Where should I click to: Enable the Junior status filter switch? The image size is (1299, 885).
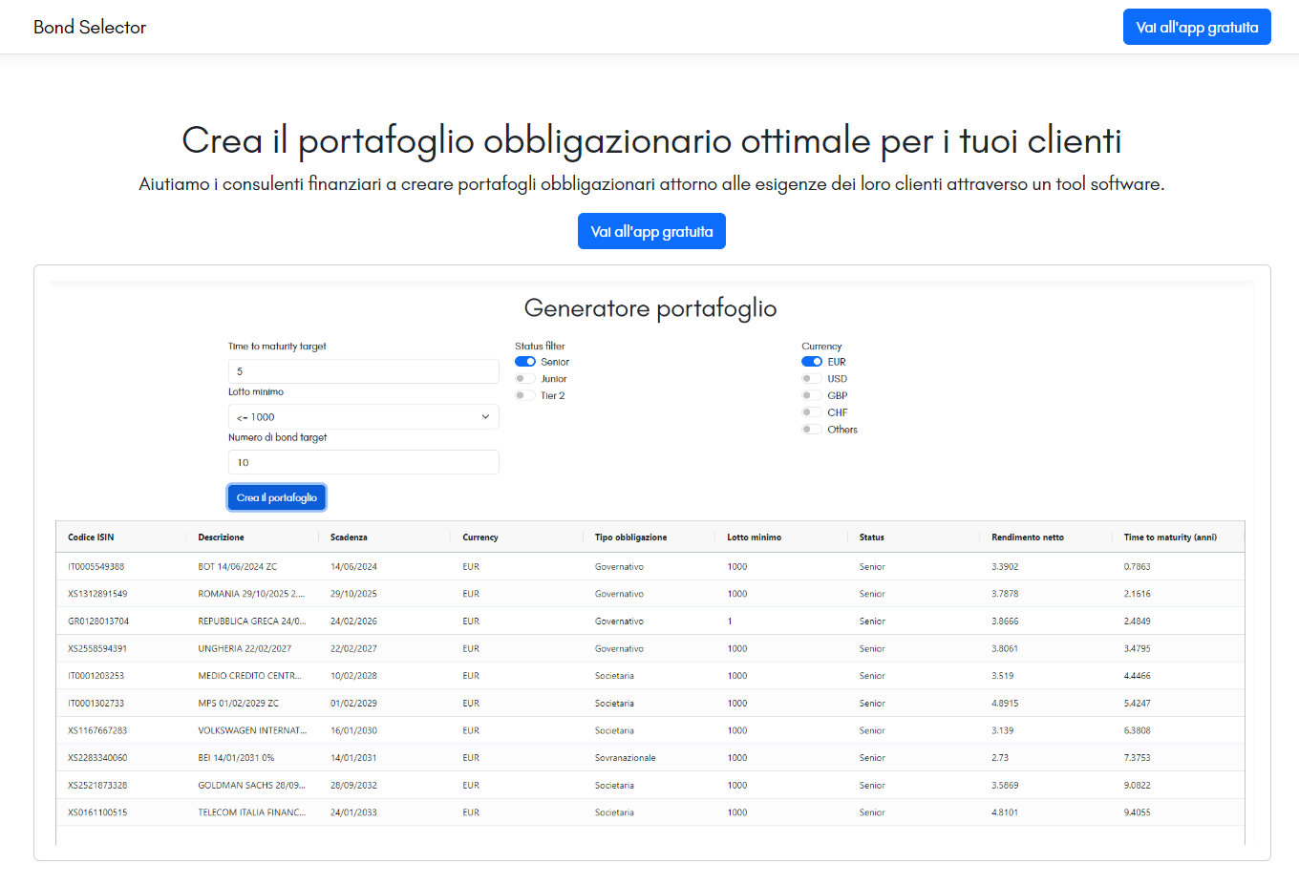point(525,379)
